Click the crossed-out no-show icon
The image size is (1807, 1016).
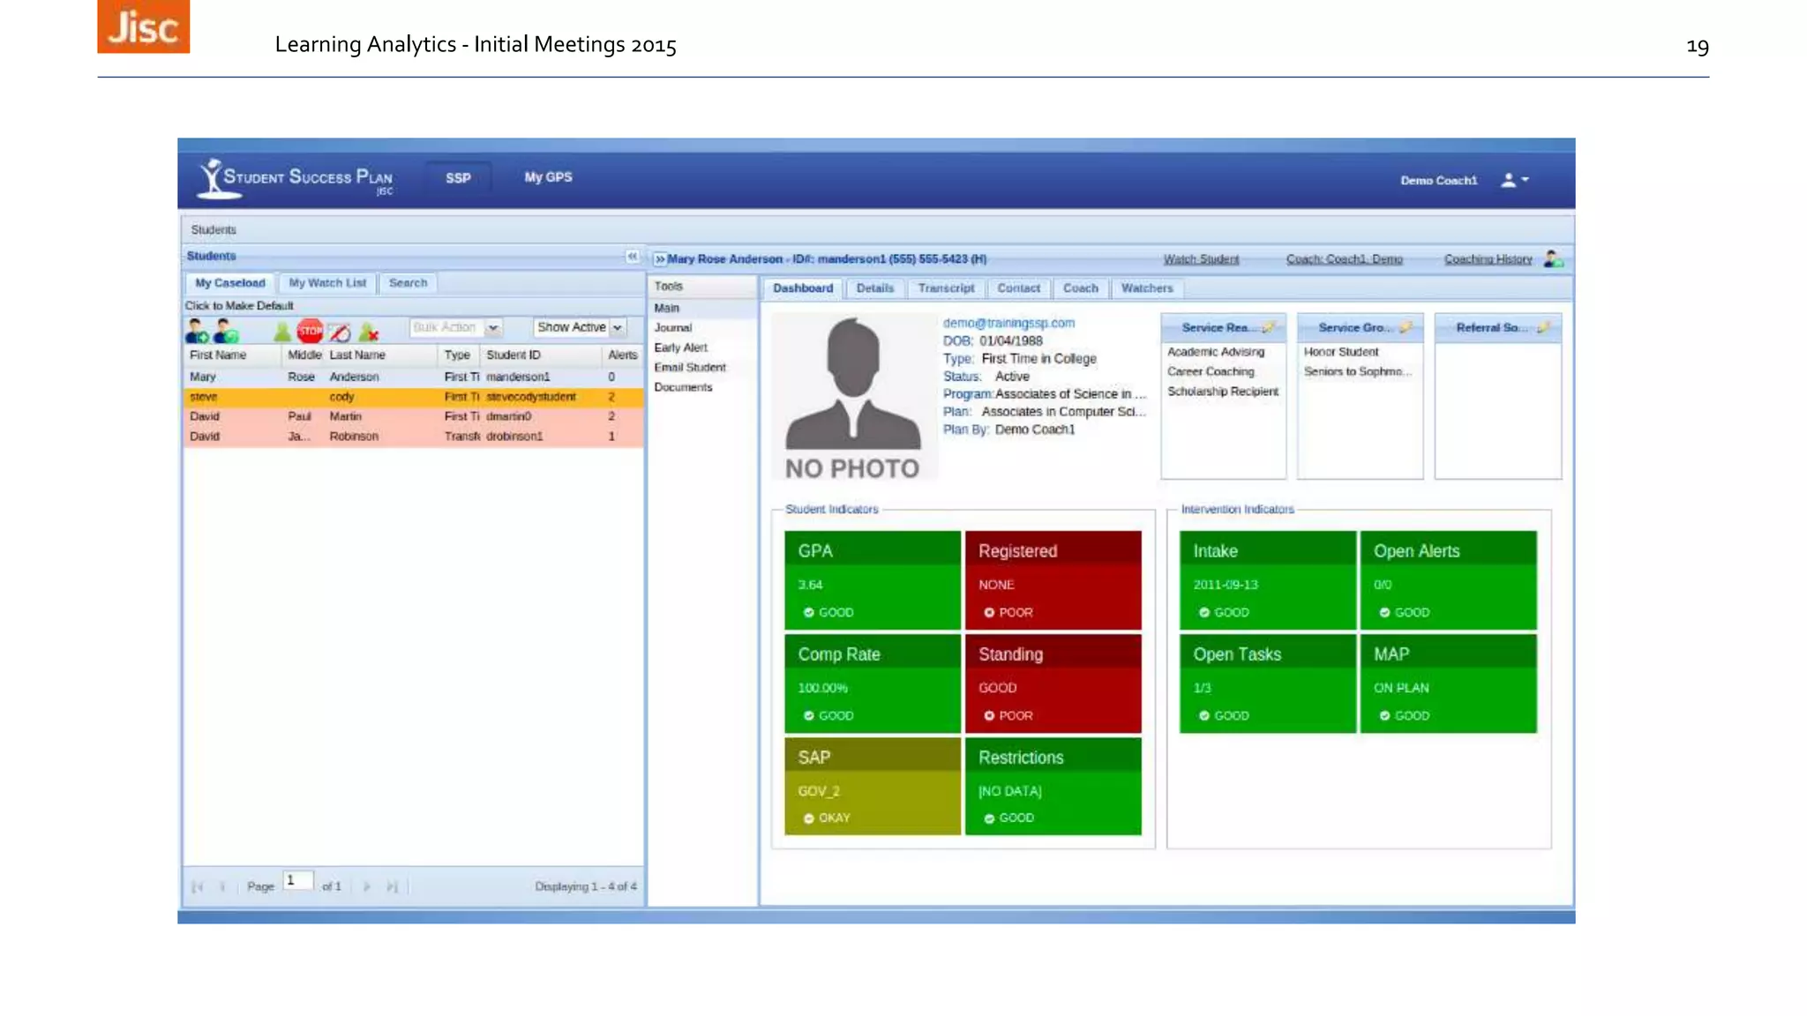pos(340,332)
